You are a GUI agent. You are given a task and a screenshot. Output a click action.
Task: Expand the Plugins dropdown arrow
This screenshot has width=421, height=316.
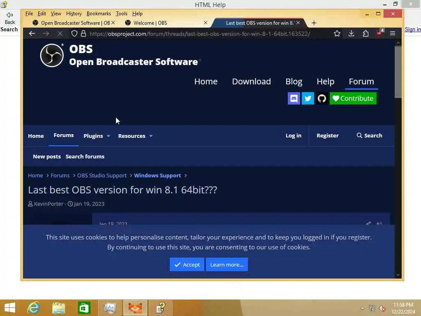click(x=108, y=136)
